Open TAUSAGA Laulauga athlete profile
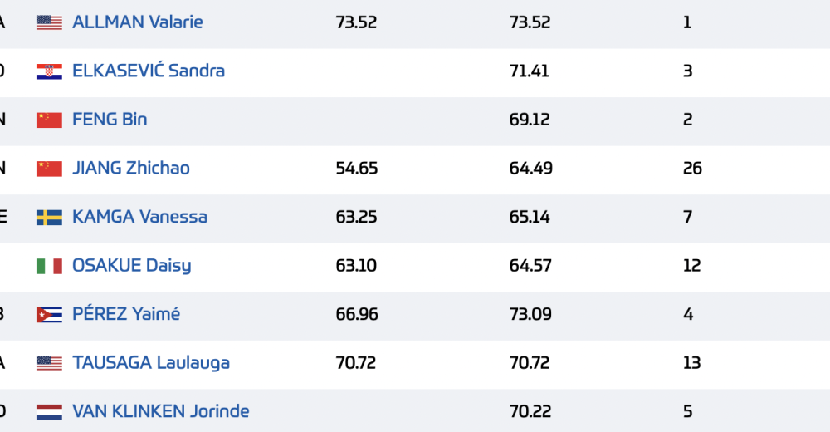The width and height of the screenshot is (830, 432). click(x=151, y=362)
